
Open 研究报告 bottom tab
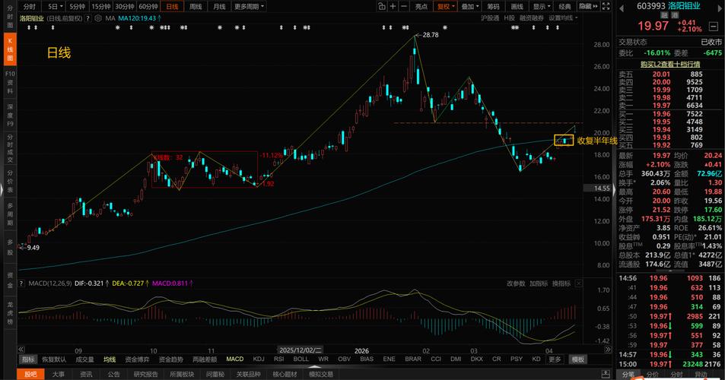point(145,374)
